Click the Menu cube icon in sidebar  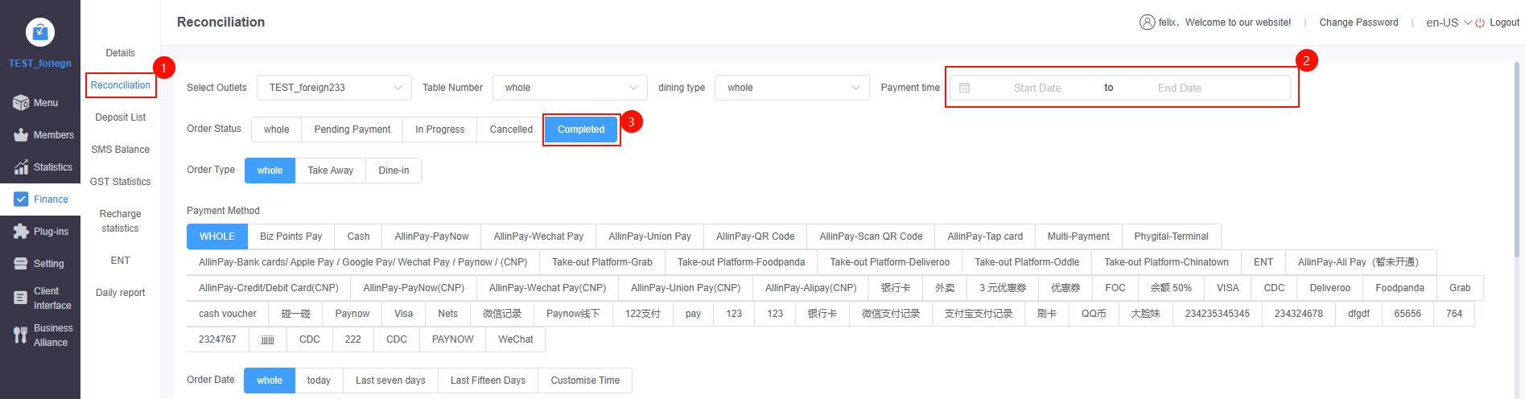[21, 103]
